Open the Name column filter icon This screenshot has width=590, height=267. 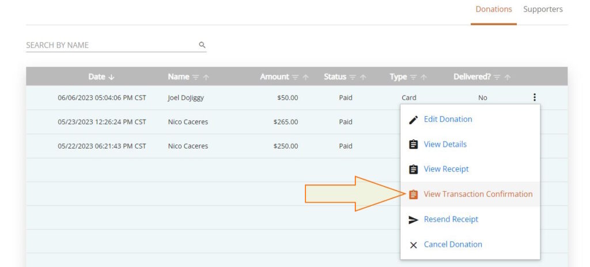coord(196,77)
